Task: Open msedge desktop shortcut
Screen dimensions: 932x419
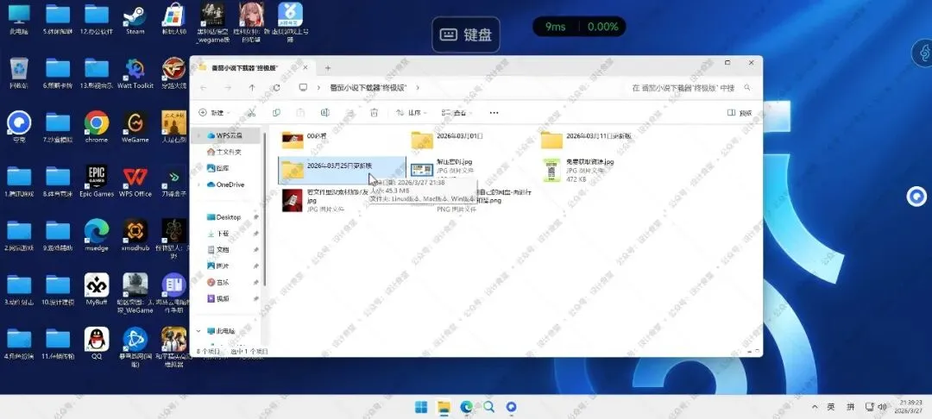Action: [97, 235]
